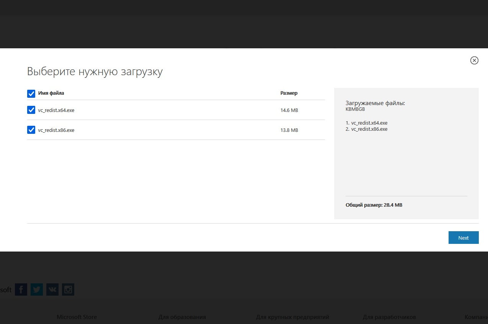Open 'Для крупных предприятий' footer heading

tap(293, 317)
